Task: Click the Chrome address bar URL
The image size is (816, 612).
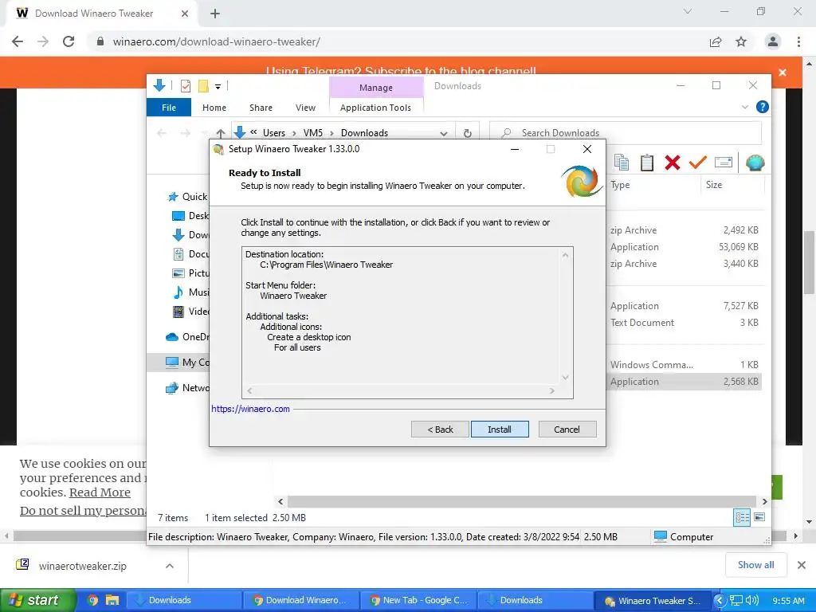Action: pos(217,41)
